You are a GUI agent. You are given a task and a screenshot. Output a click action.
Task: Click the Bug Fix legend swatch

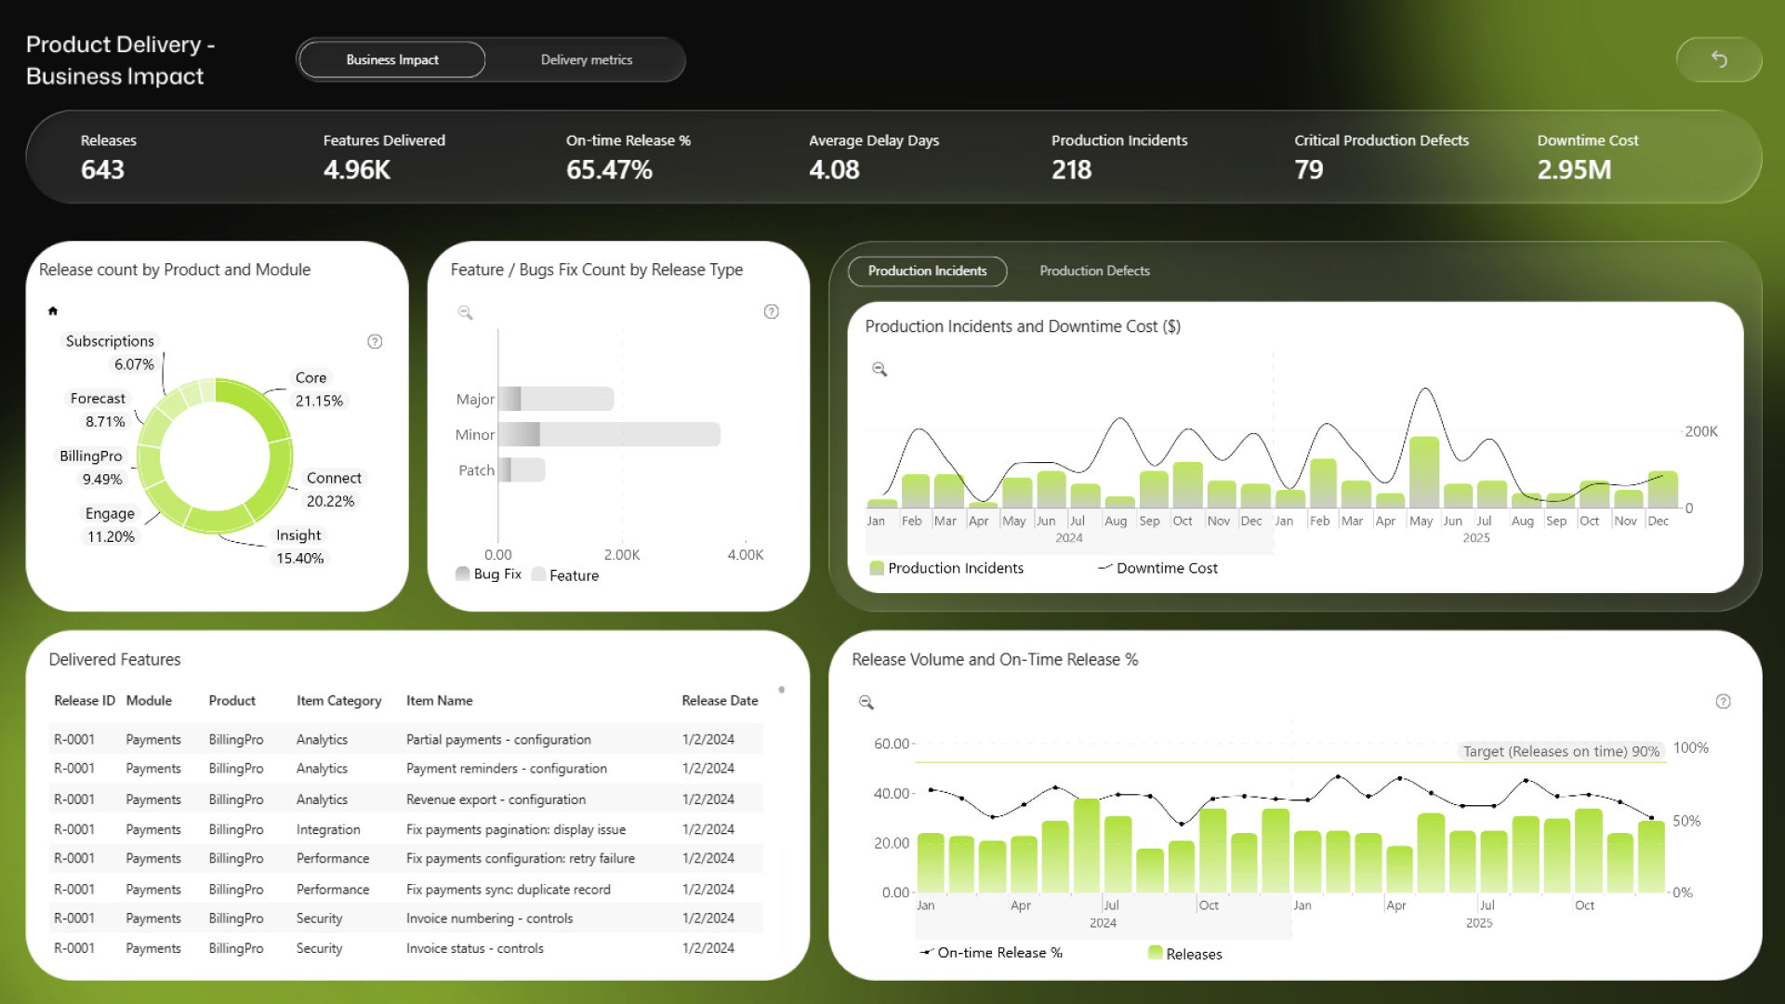462,574
